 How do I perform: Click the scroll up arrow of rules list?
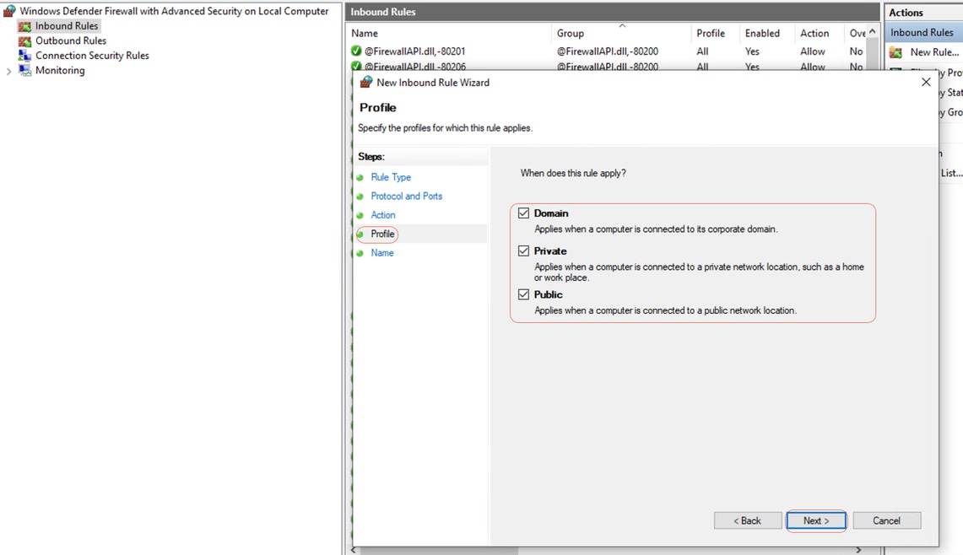(x=873, y=31)
